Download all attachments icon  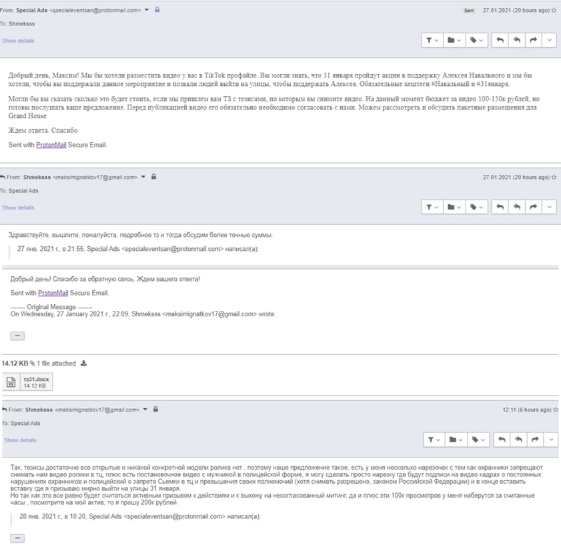pos(83,364)
